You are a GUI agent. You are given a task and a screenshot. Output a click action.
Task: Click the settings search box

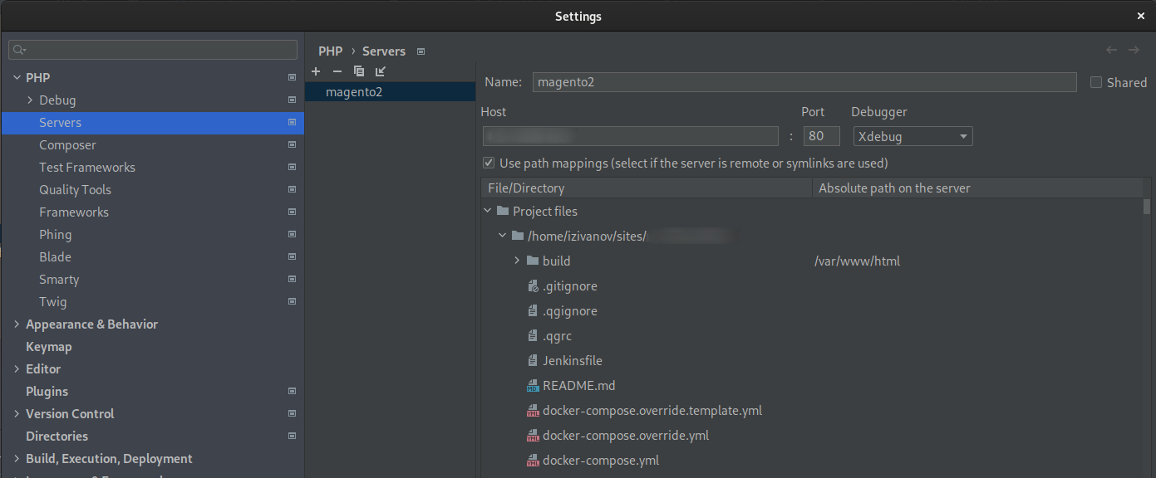pyautogui.click(x=153, y=50)
